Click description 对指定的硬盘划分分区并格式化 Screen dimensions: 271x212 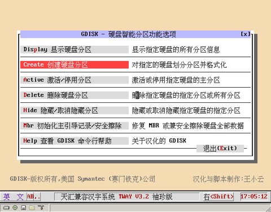pyautogui.click(x=179, y=65)
